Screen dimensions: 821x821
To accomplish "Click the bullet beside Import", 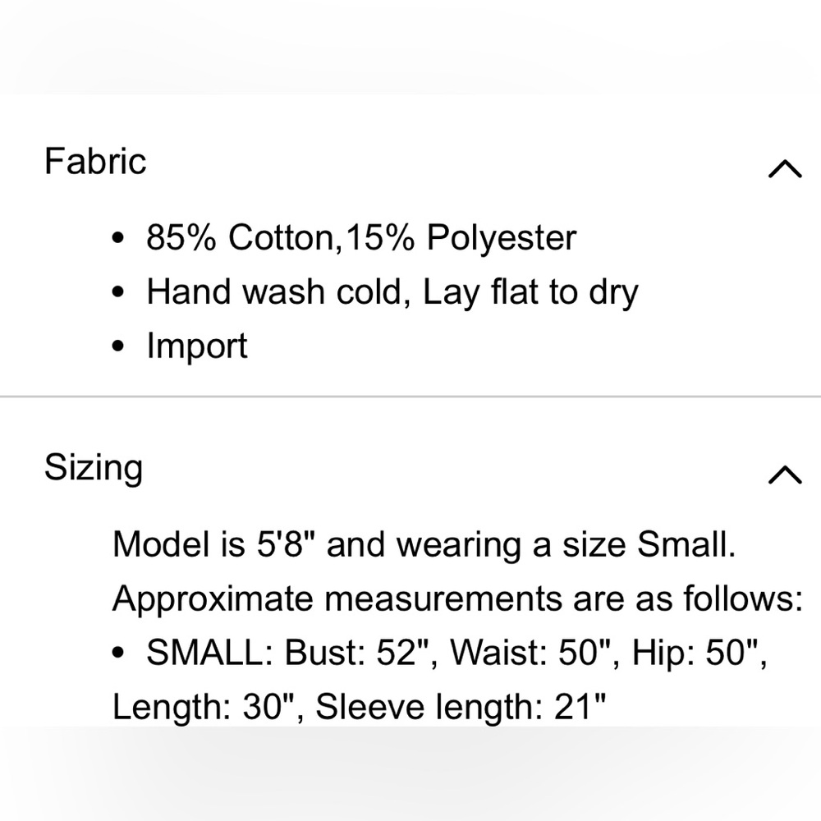I will [122, 346].
